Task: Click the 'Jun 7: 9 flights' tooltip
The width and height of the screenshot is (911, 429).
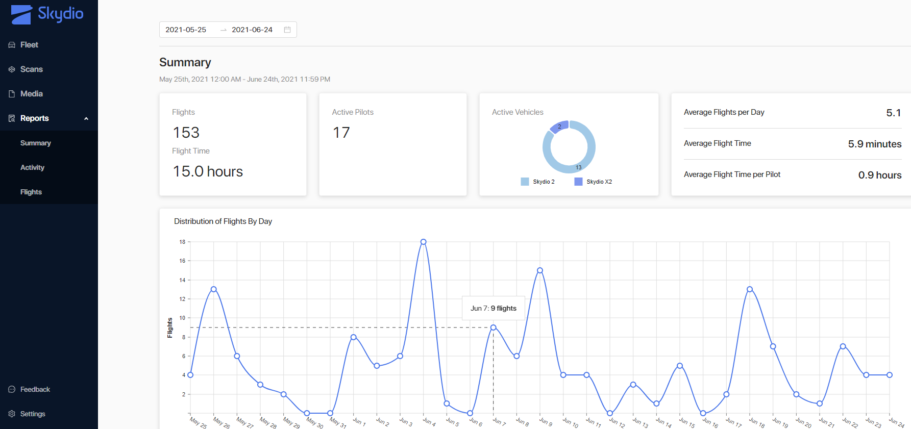Action: click(x=494, y=308)
